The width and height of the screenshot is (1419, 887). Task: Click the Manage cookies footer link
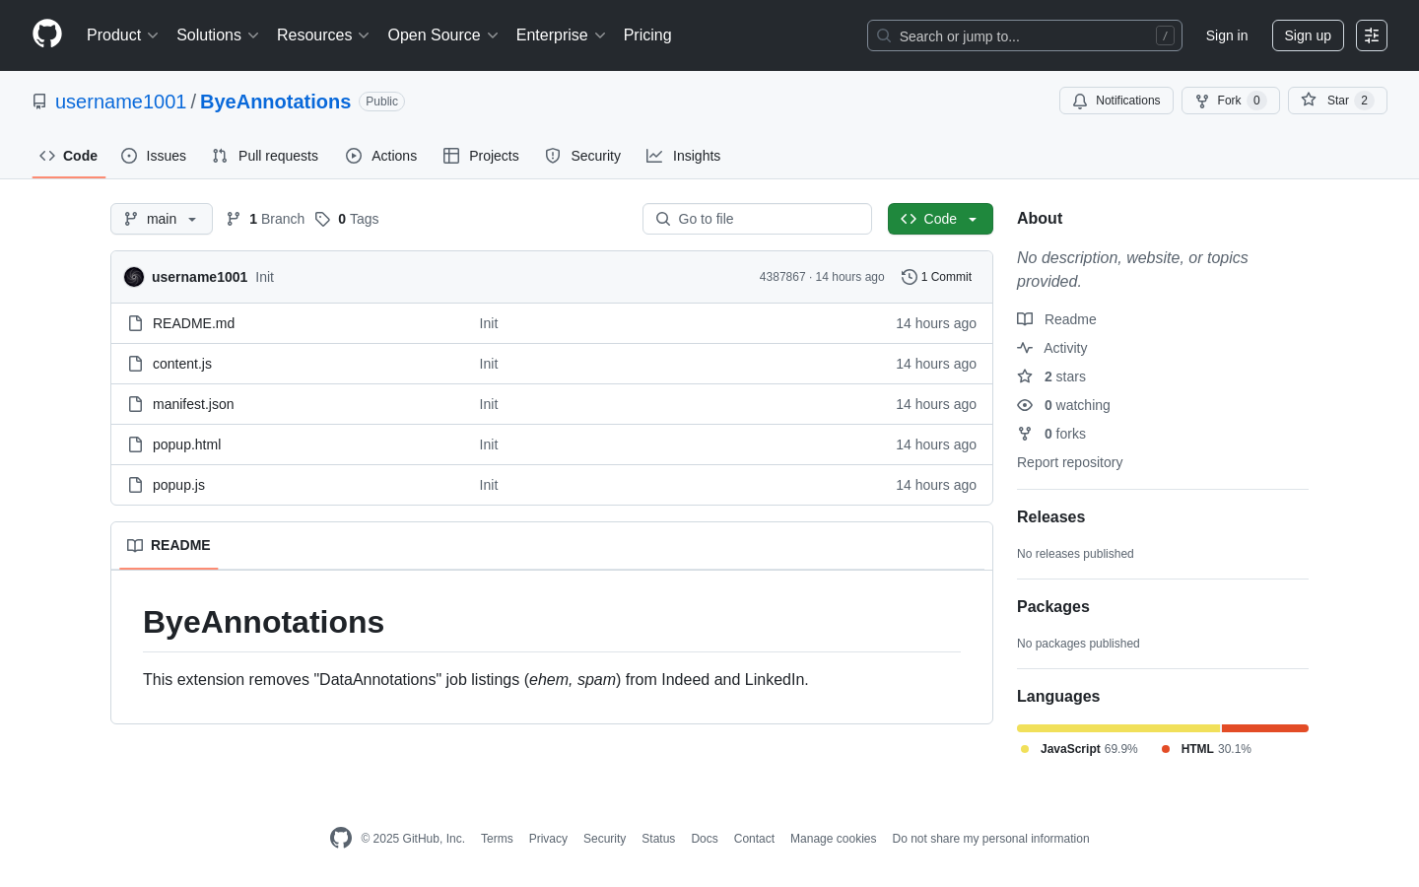pos(833,839)
